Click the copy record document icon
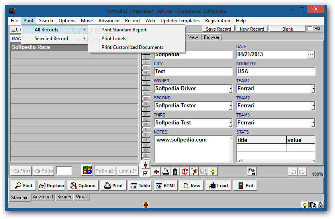 point(194,172)
